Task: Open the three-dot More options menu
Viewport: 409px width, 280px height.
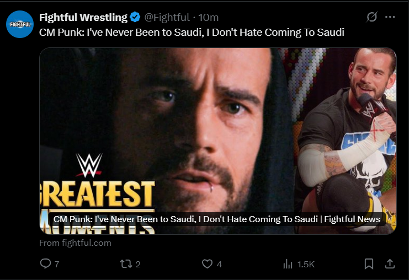Action: click(x=390, y=17)
